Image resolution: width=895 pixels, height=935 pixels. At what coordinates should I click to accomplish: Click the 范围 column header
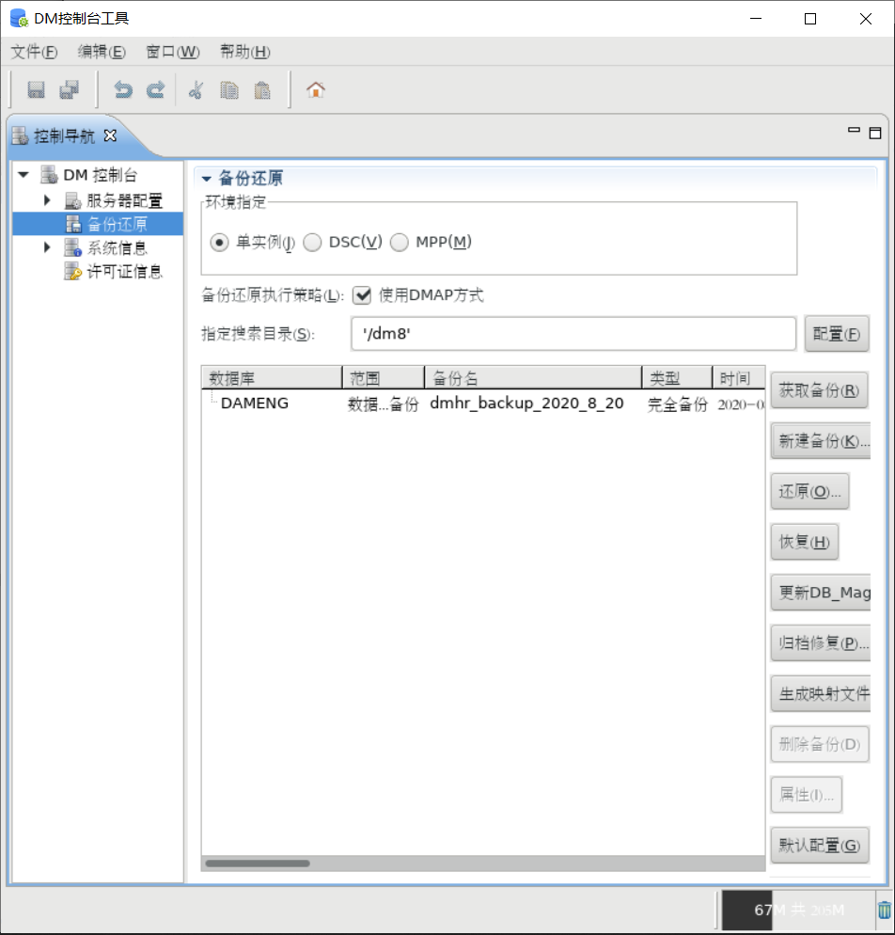click(384, 378)
